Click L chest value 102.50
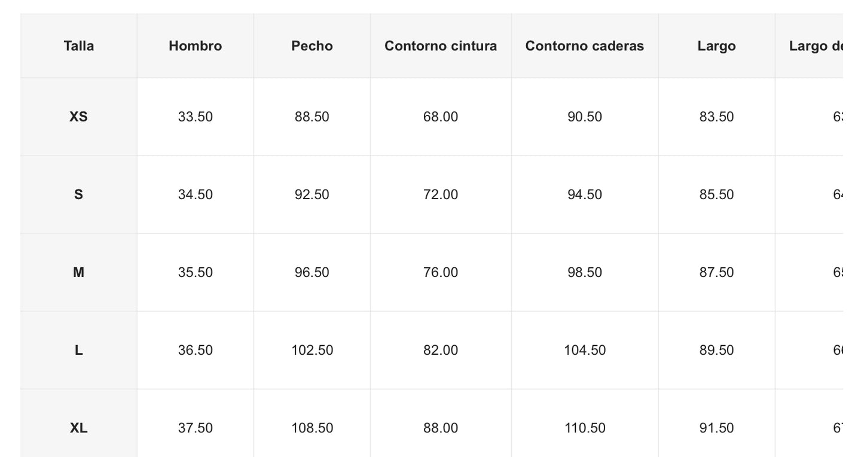 pyautogui.click(x=312, y=350)
